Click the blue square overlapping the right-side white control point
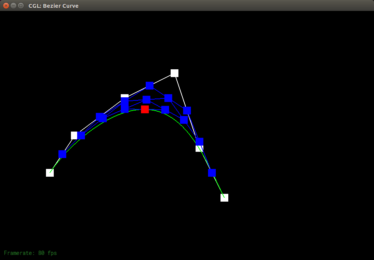The width and height of the screenshot is (374, 260). (199, 142)
